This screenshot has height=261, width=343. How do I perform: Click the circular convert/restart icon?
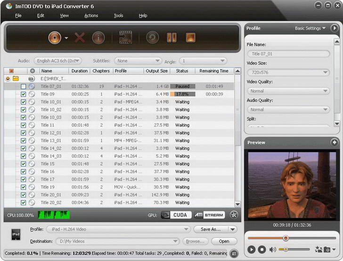(153, 37)
